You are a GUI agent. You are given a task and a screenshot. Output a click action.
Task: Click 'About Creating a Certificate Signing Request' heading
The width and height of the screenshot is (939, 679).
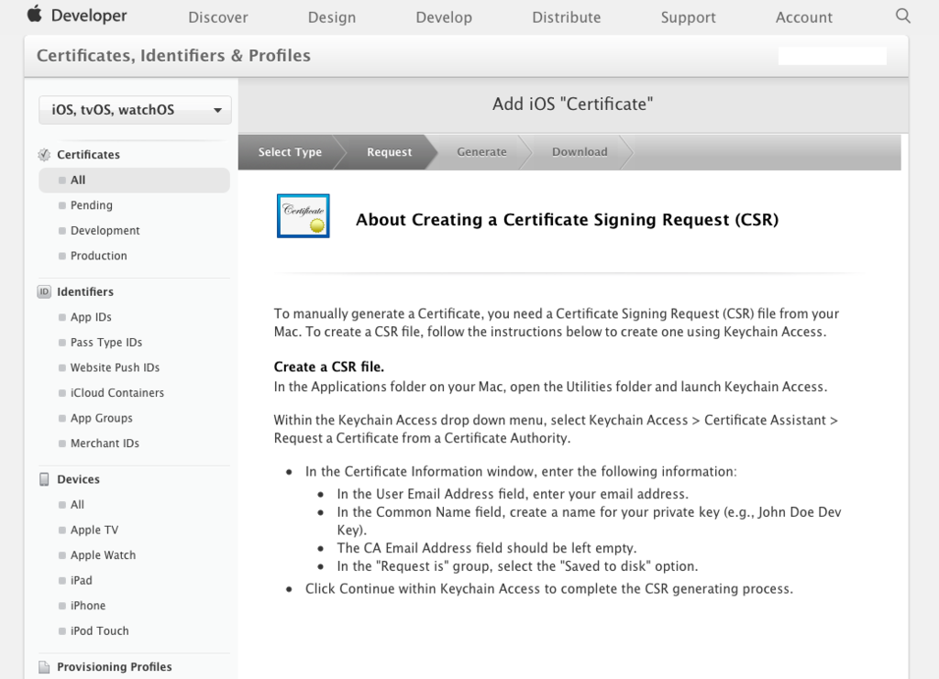tap(567, 220)
